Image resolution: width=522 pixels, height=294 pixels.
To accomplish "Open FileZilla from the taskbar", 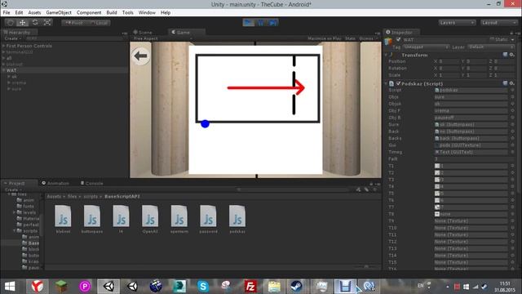I will coord(250,287).
